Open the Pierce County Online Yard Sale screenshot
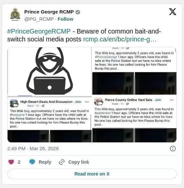The image size is (184, 188). click(x=134, y=119)
